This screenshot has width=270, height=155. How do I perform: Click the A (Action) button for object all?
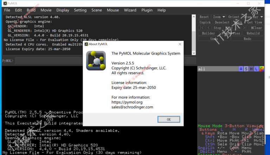[x=241, y=69]
